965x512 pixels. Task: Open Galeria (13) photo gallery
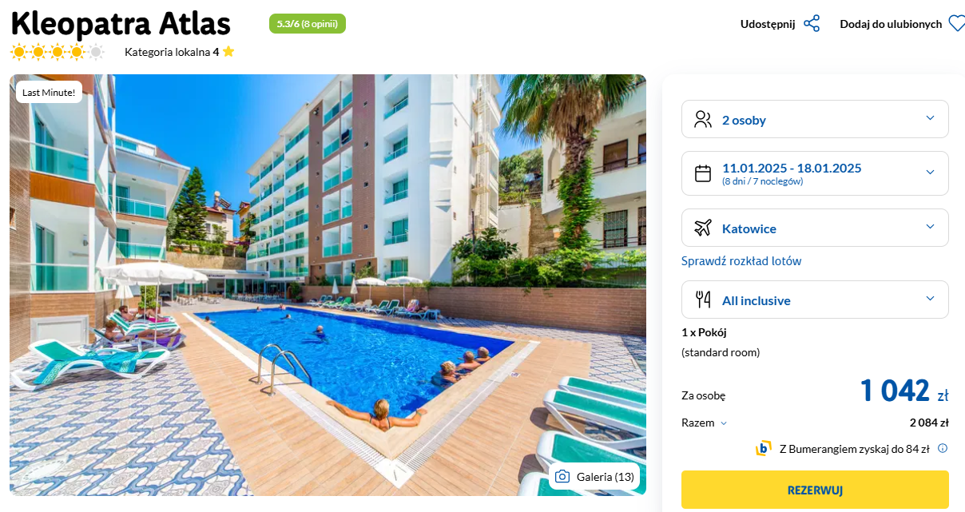595,477
